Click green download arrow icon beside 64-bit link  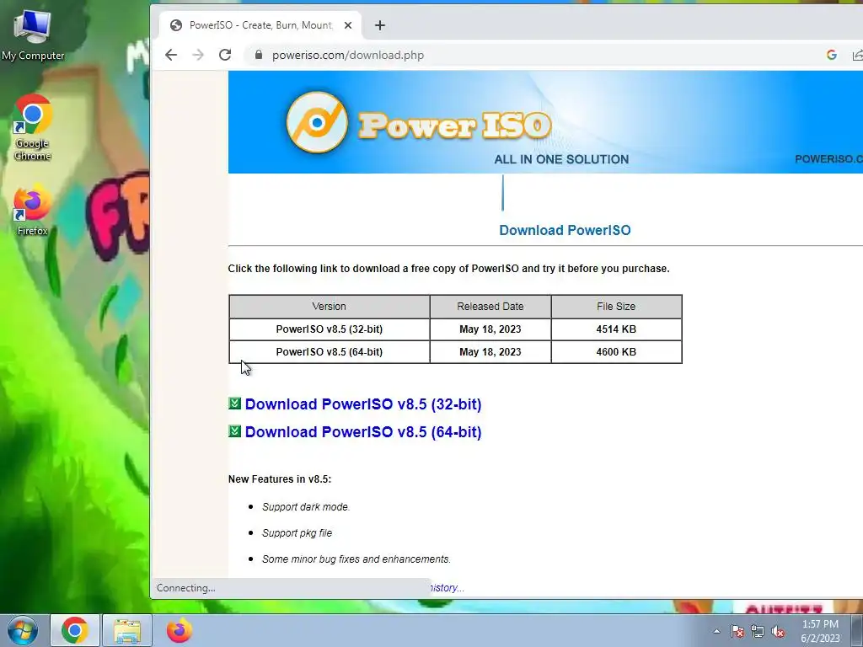click(x=234, y=430)
